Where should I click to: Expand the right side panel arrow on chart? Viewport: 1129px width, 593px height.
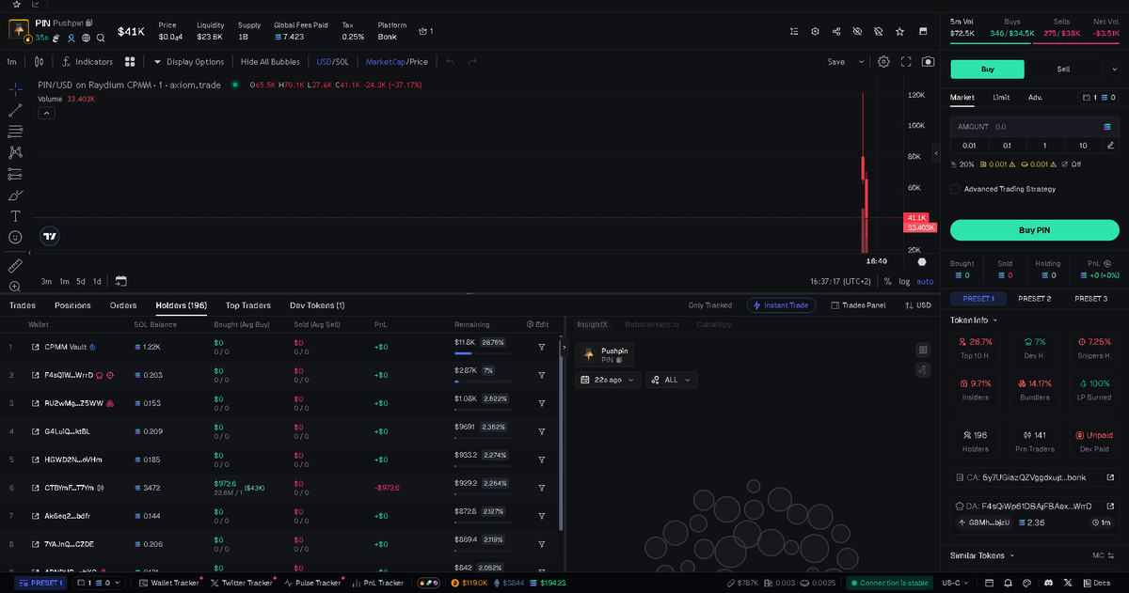coord(936,152)
